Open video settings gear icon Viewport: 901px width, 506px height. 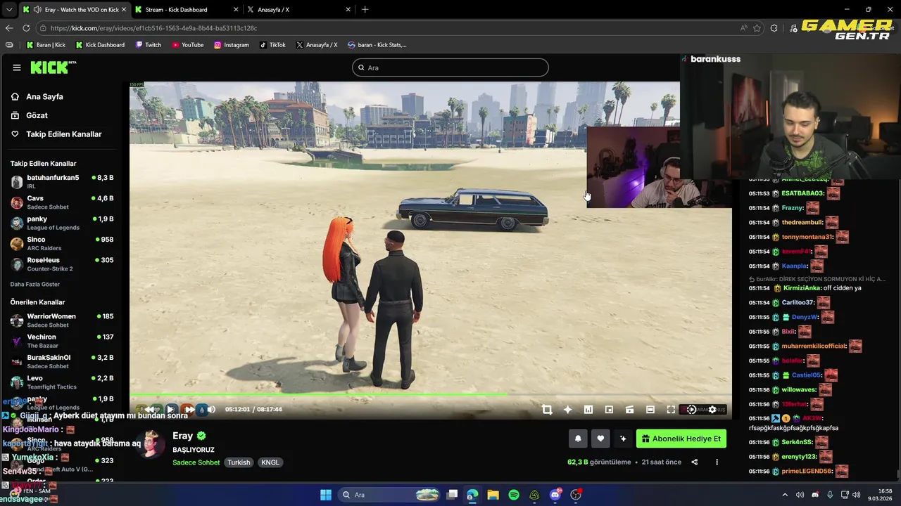712,410
